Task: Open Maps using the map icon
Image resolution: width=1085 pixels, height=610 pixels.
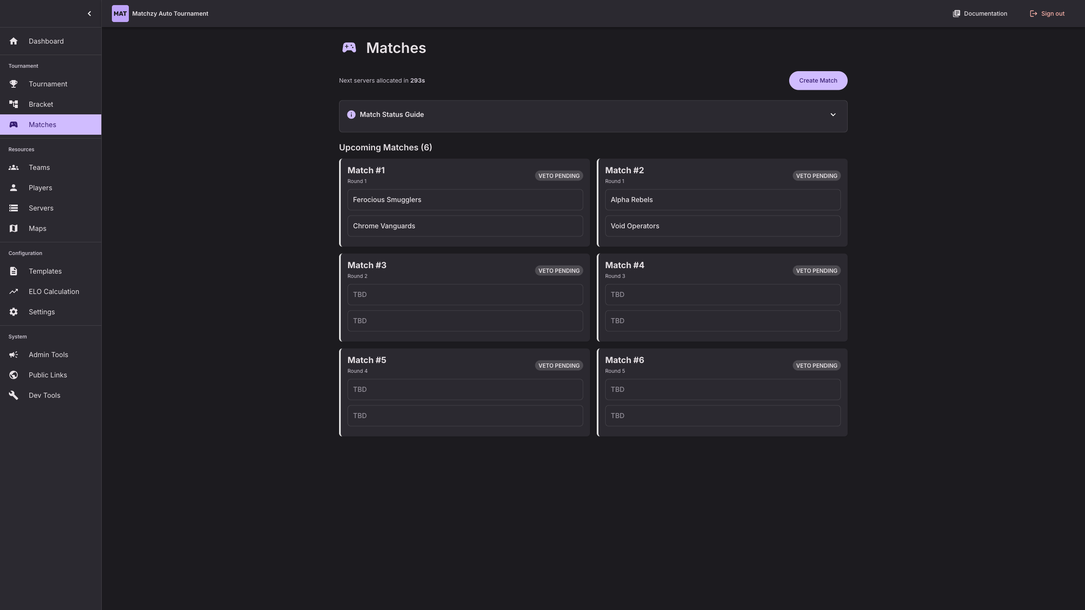Action: point(14,228)
